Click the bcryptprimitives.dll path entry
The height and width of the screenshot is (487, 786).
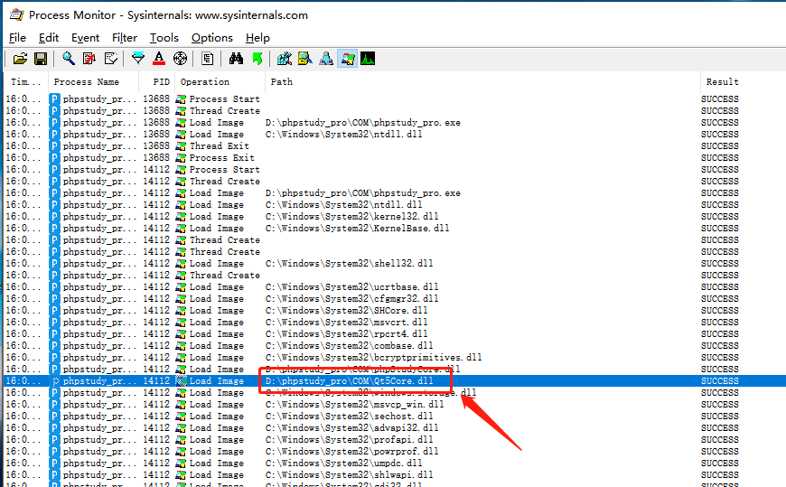(x=373, y=358)
